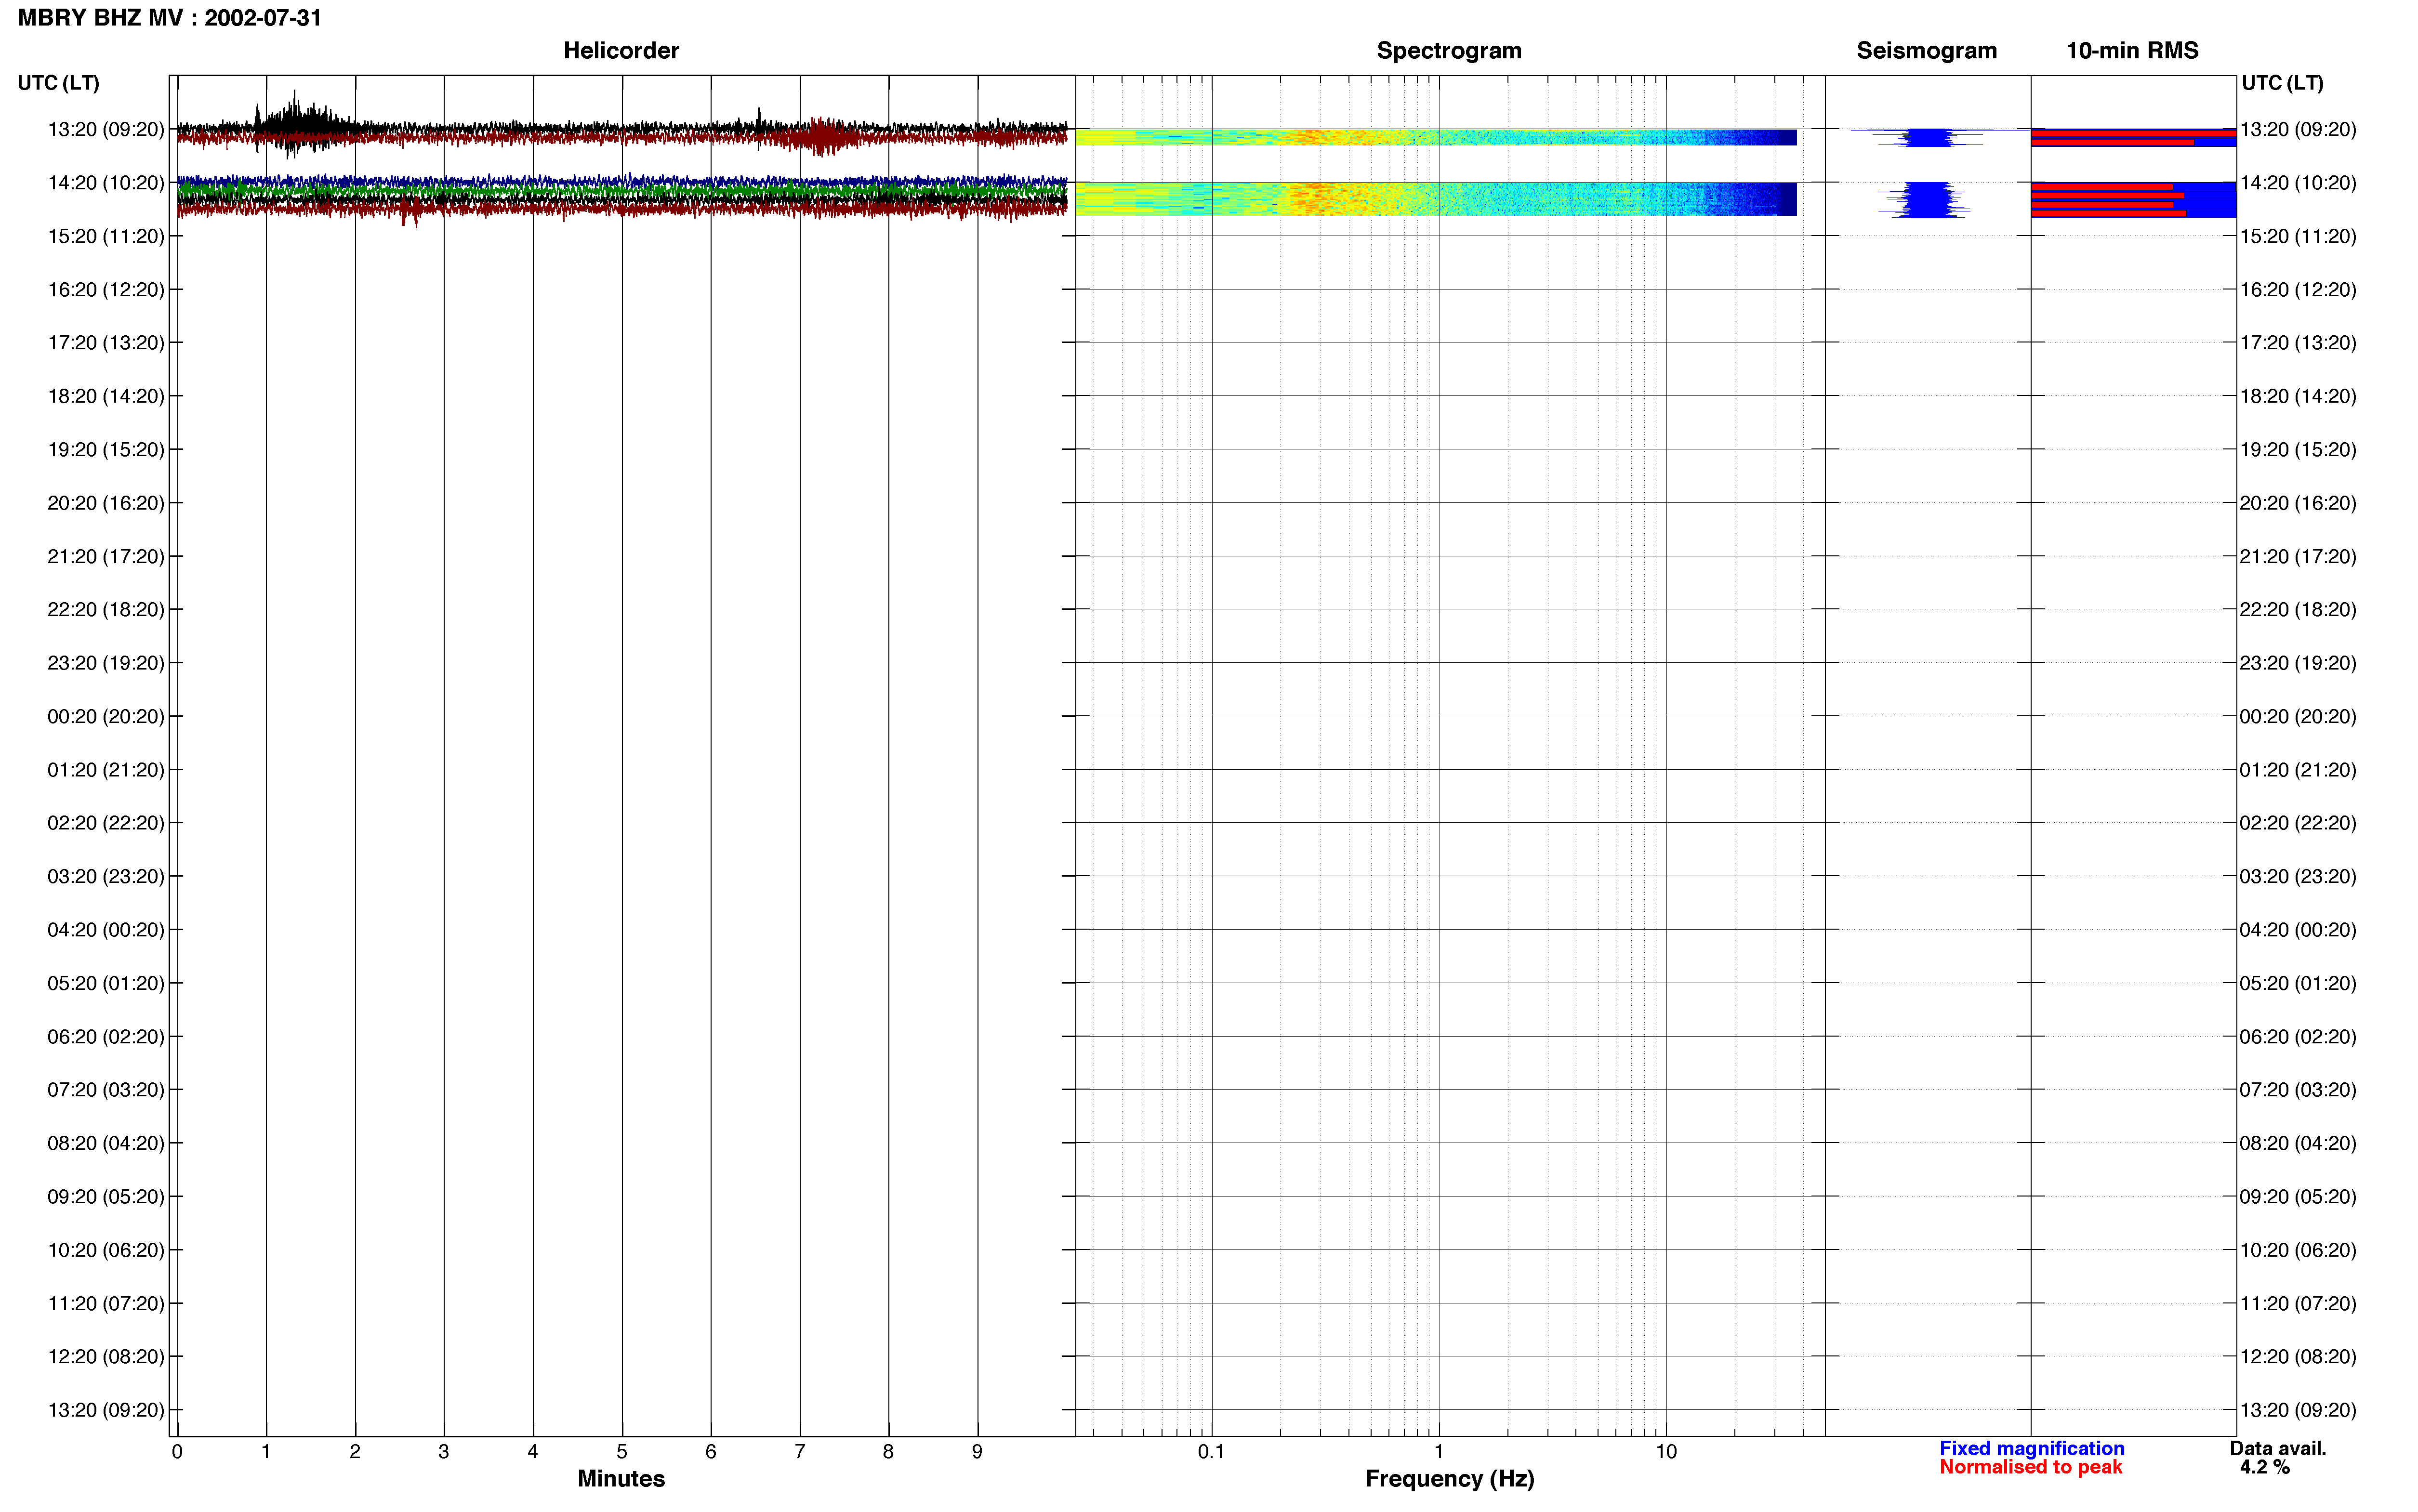Click the plot title MBRY BHZ MV : 2002-07-31
Viewport: 2418px width, 1512px height.
(x=170, y=18)
